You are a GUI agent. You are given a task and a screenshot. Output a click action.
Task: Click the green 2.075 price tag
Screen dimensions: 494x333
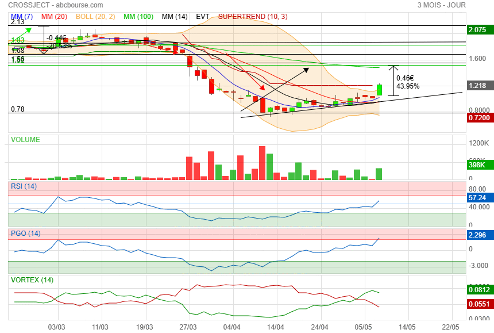(480, 30)
